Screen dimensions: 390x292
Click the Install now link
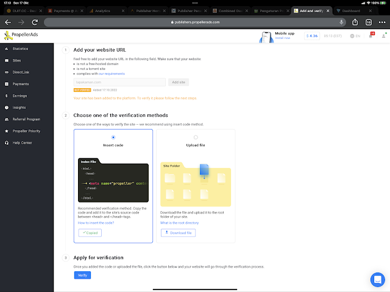coord(283,38)
